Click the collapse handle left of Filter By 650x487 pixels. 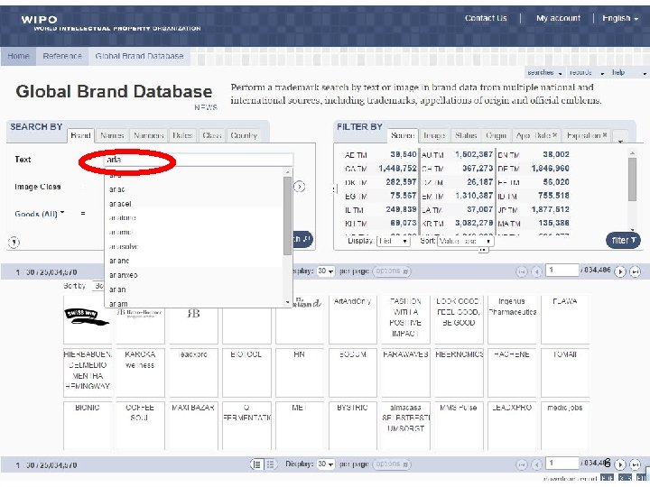point(335,189)
